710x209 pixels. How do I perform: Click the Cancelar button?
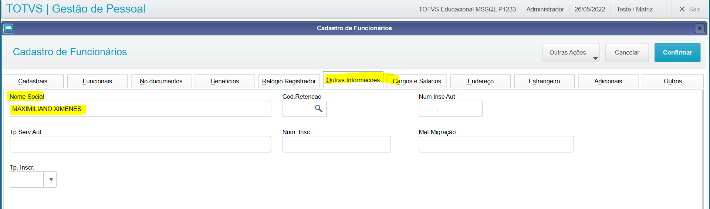pos(627,53)
